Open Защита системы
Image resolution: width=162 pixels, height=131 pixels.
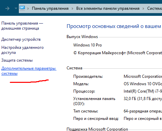click(17, 60)
